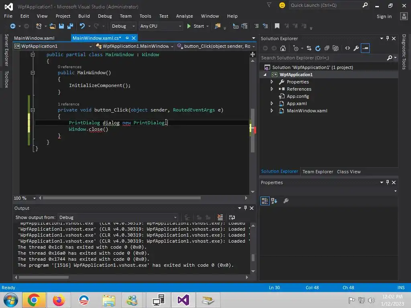411x308 pixels.
Task: Switch to the MainWindow.xaml tab
Action: (35, 38)
